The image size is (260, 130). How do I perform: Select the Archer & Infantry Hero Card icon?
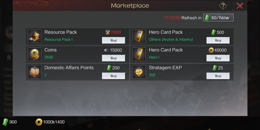tap(139, 36)
